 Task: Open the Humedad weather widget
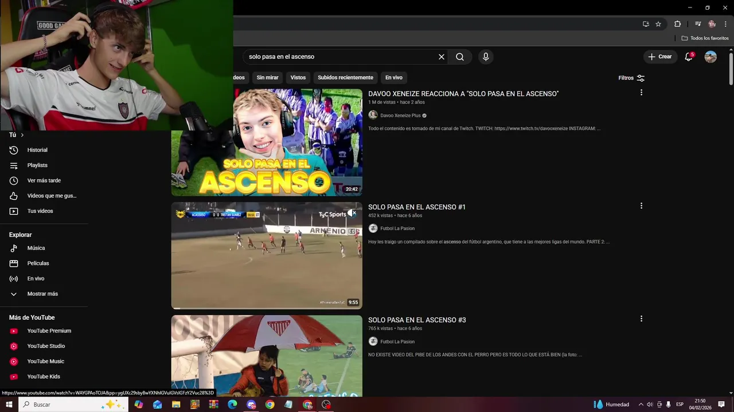pyautogui.click(x=611, y=405)
